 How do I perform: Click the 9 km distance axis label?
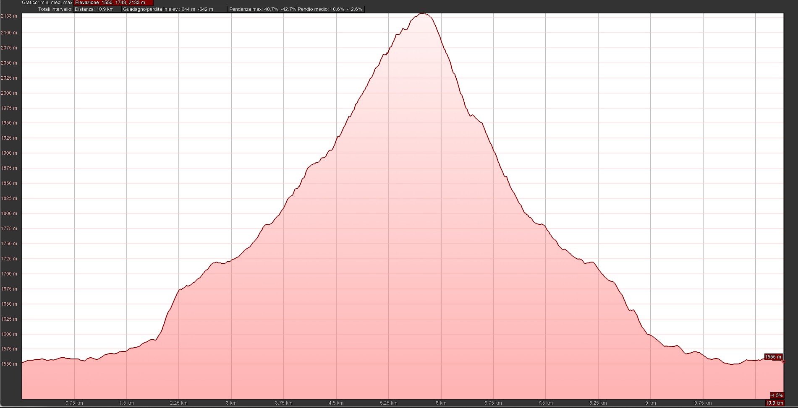650,403
